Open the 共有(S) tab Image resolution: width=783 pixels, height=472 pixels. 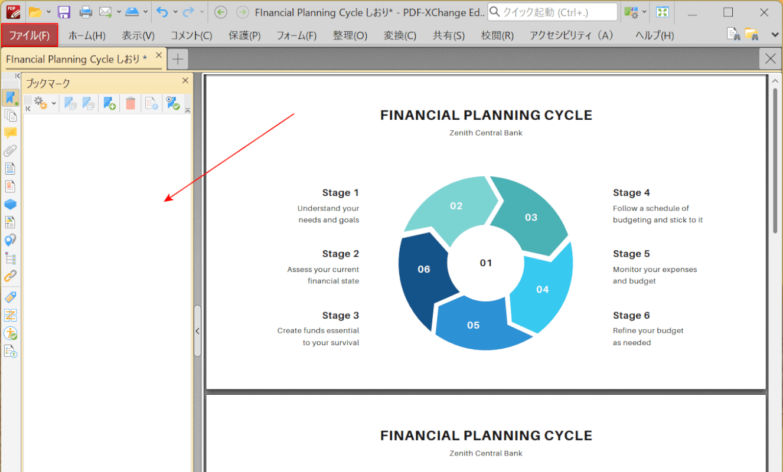click(x=449, y=35)
